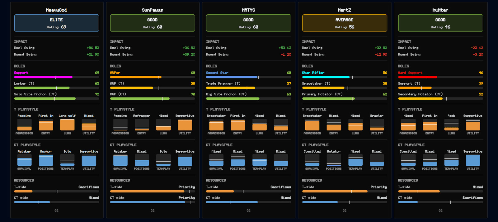Viewport: 498px width, 222px height.
Task: Click SunPayus's Retaker SURVIVAL CT bar
Action: [x=120, y=160]
